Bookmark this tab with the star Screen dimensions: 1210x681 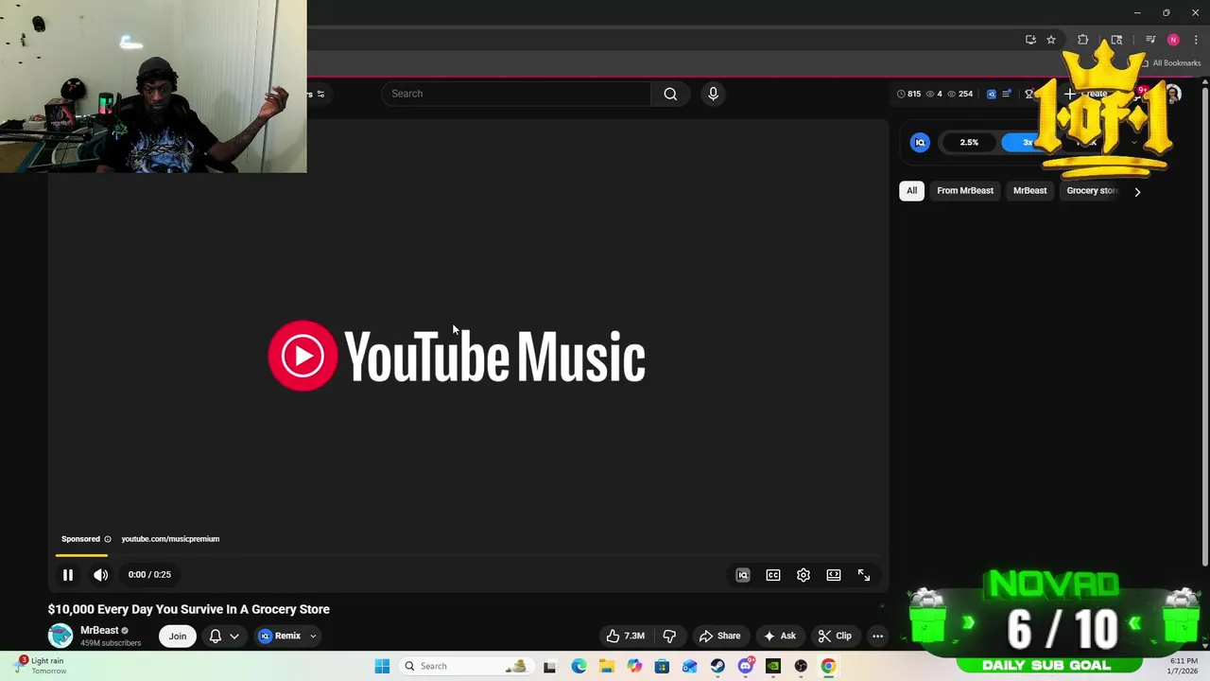1051,40
